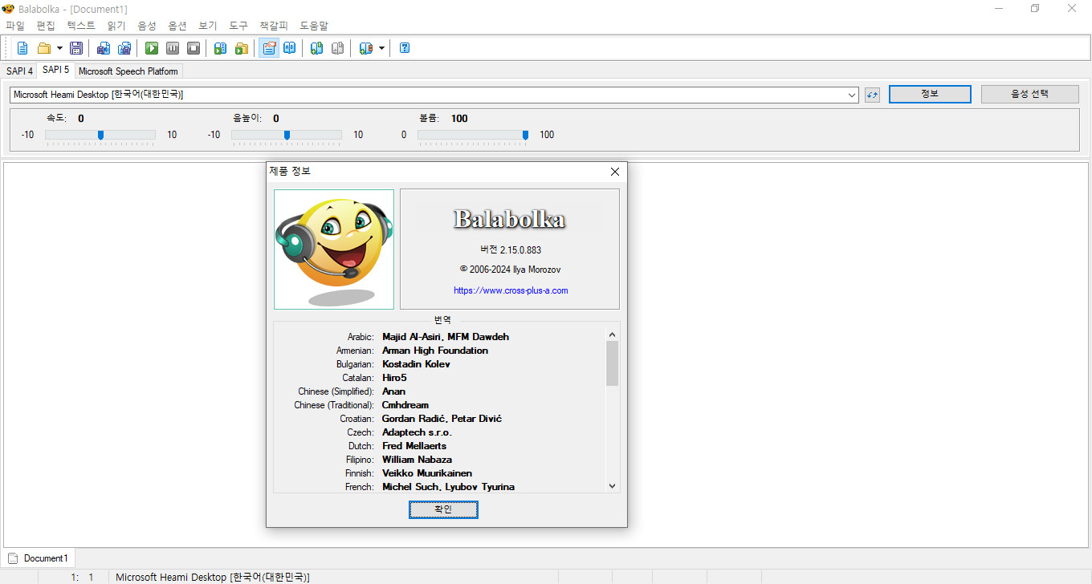Click the translator name 'Kostadin Kolev'
The image size is (1092, 584).
[416, 364]
